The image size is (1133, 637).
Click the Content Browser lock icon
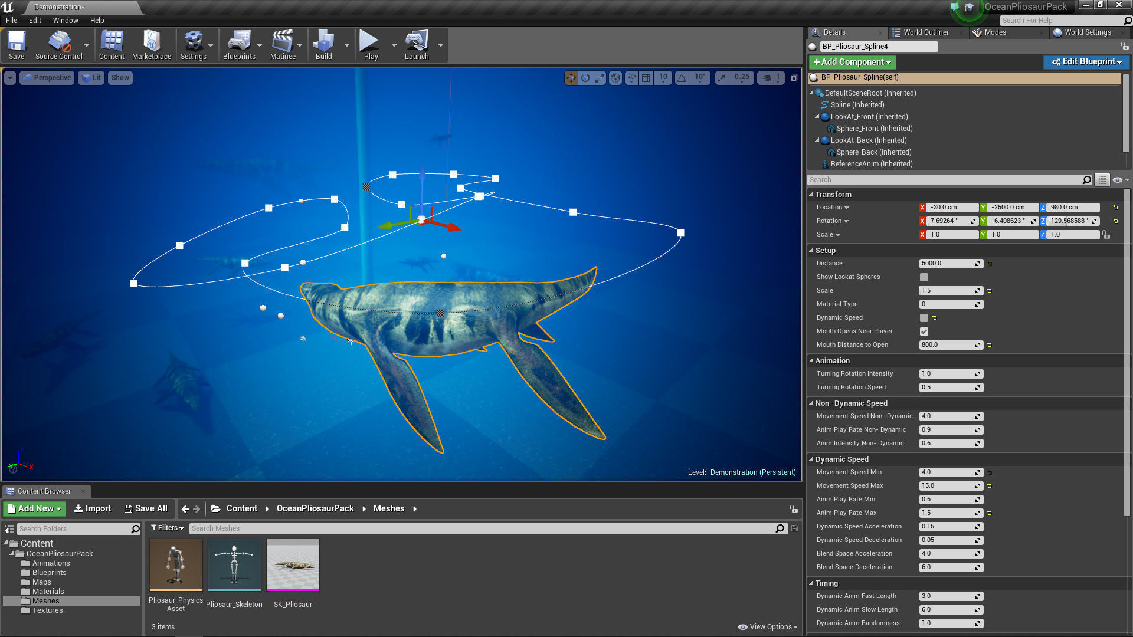794,508
